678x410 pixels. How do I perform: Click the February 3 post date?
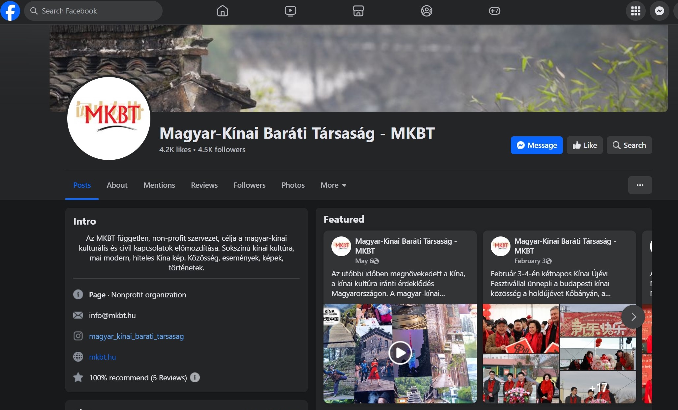click(530, 261)
